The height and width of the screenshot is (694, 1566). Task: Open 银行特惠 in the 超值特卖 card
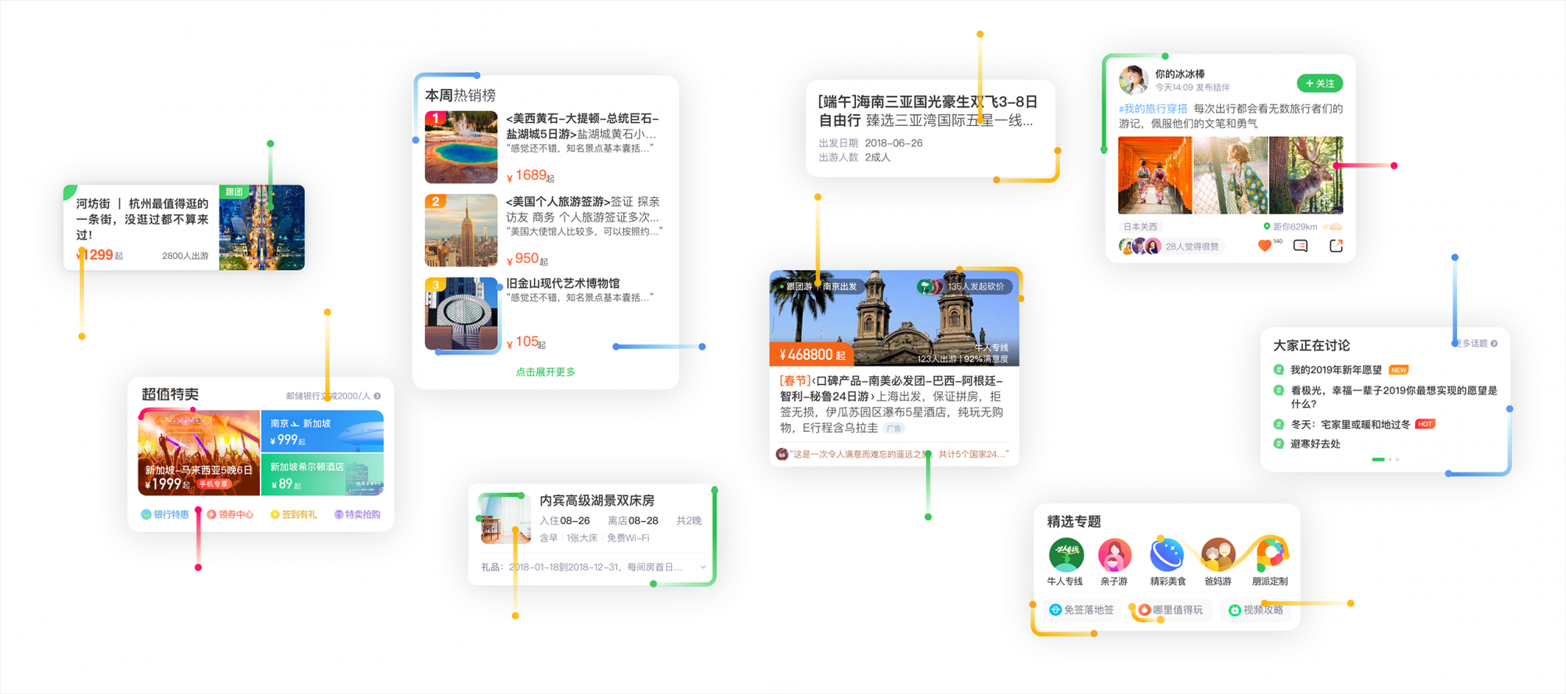tap(165, 515)
